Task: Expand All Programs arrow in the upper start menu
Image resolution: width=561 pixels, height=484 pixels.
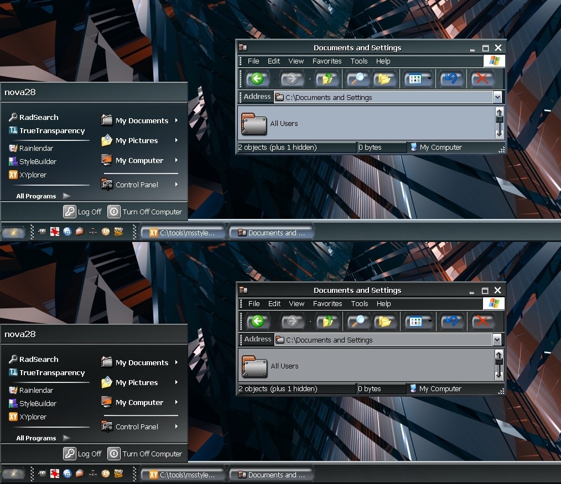Action: 66,196
